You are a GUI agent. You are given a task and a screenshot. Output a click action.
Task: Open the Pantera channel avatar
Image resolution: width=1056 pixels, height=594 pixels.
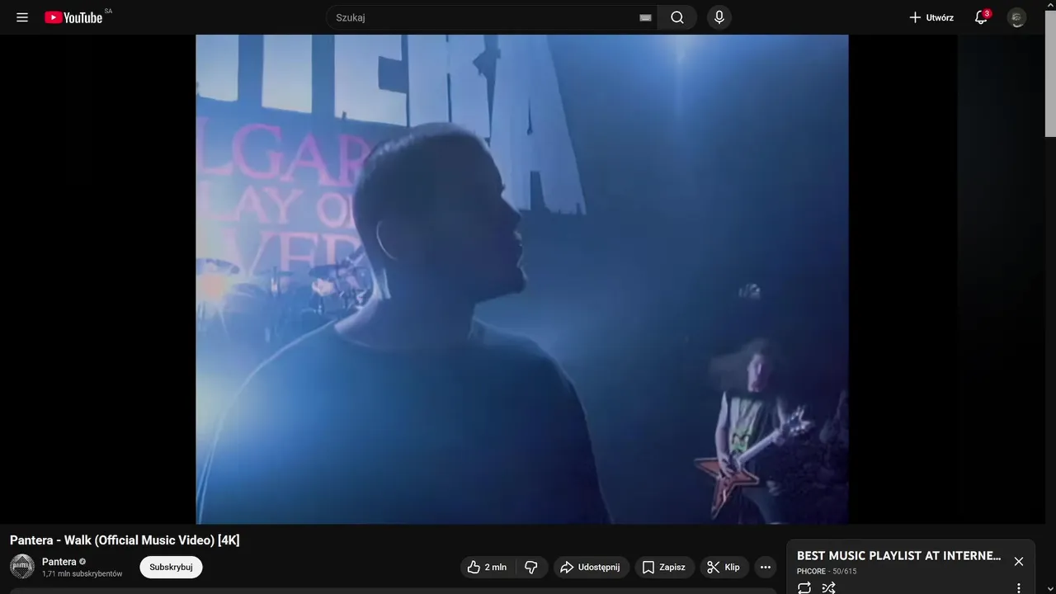click(22, 567)
